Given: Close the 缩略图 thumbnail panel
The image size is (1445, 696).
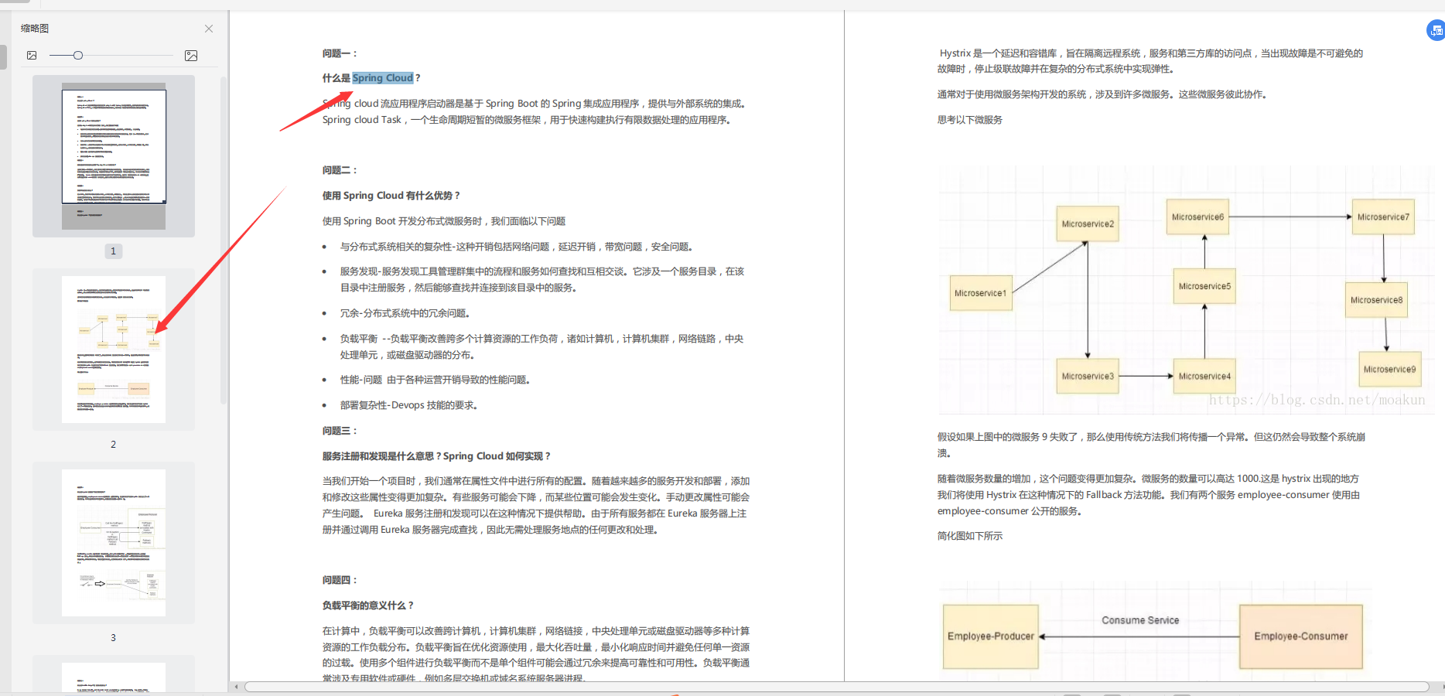Looking at the screenshot, I should click(x=209, y=29).
